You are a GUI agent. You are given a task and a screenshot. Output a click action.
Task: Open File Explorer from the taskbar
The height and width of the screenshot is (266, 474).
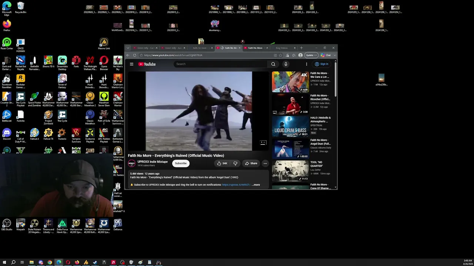[x=31, y=262]
